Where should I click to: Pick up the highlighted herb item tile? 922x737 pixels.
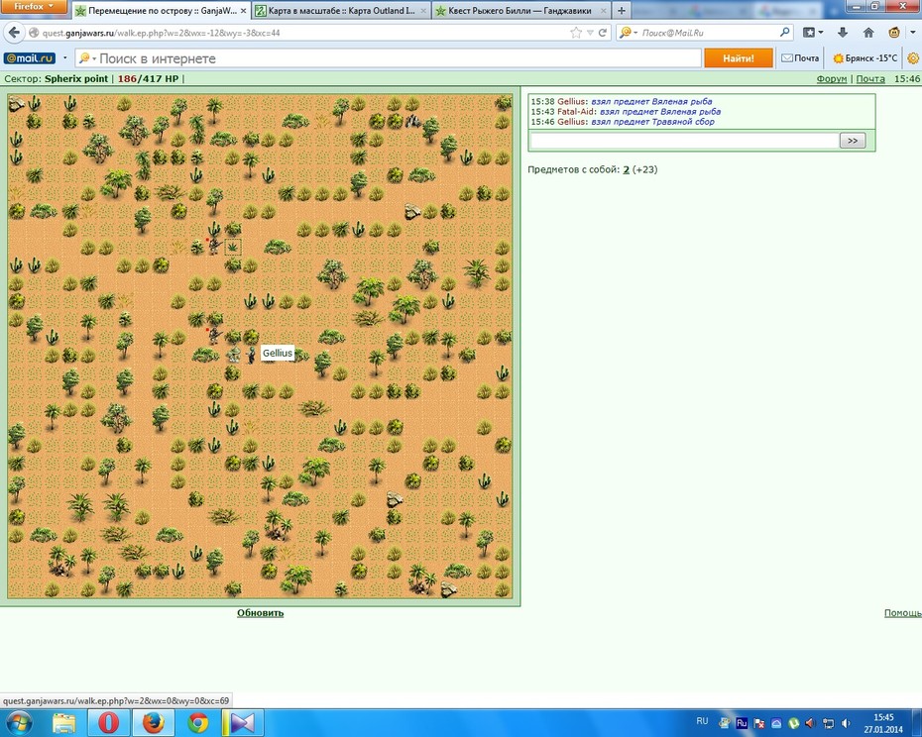(x=233, y=247)
